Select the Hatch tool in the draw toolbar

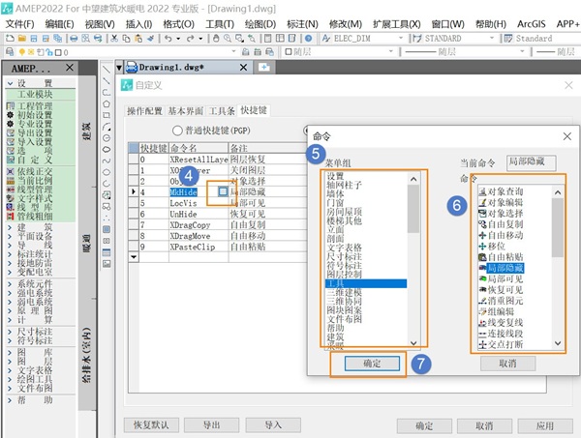click(x=107, y=229)
